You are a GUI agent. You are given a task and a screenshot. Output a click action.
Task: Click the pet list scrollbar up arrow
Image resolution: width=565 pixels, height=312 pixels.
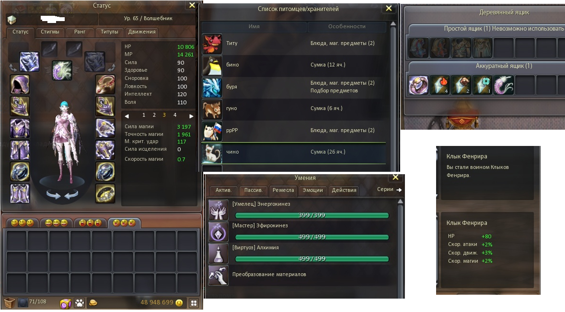click(393, 24)
